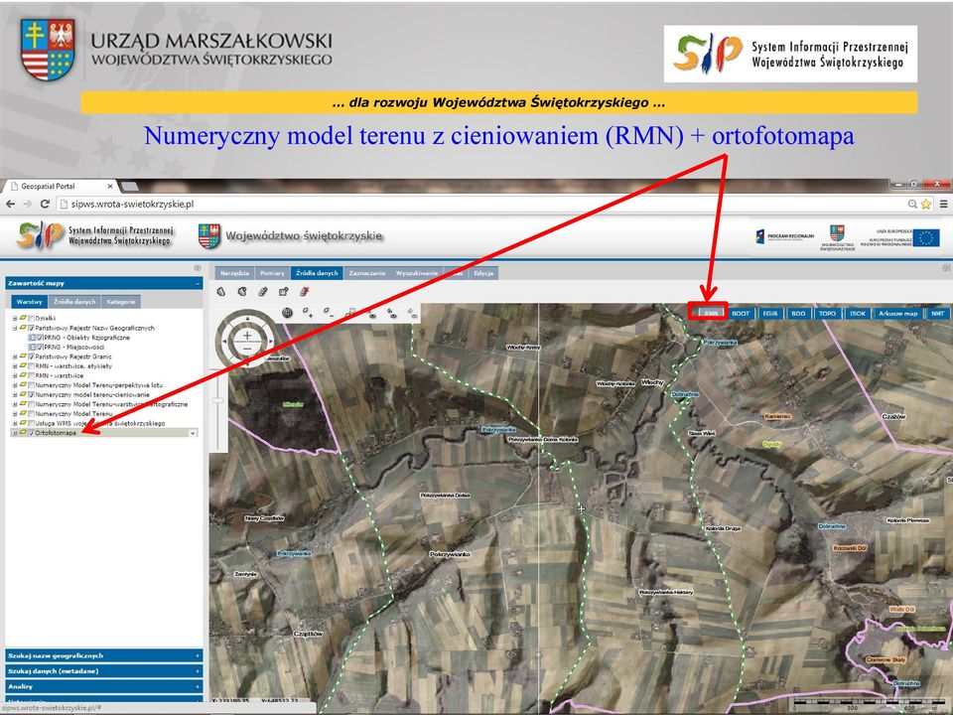This screenshot has width=953, height=715.
Task: Switch to the Narzędzia tab
Action: point(234,274)
